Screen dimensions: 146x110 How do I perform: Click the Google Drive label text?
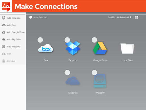tap(100, 60)
